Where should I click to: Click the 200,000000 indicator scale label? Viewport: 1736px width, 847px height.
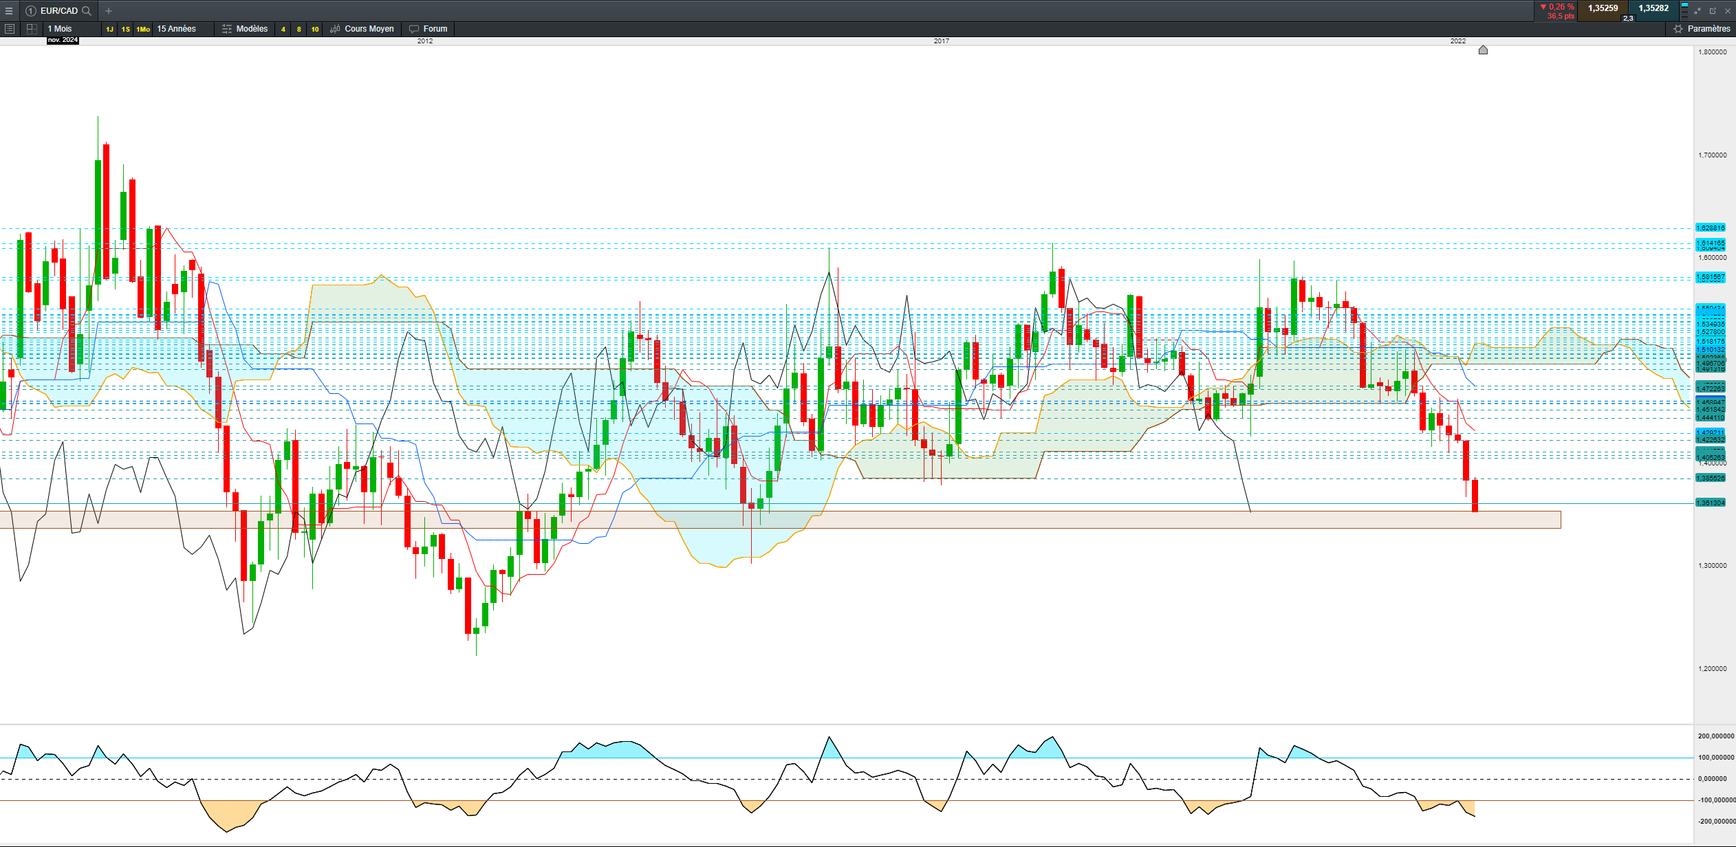(x=1716, y=736)
